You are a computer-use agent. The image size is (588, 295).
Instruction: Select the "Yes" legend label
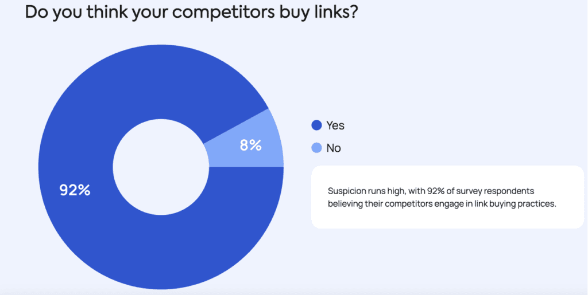pyautogui.click(x=335, y=125)
